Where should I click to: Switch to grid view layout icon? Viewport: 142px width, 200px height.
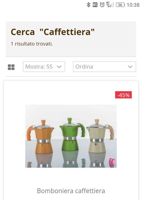(11, 67)
